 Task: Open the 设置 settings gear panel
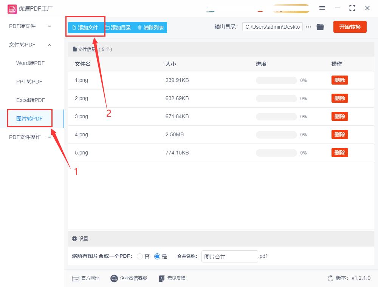74,238
